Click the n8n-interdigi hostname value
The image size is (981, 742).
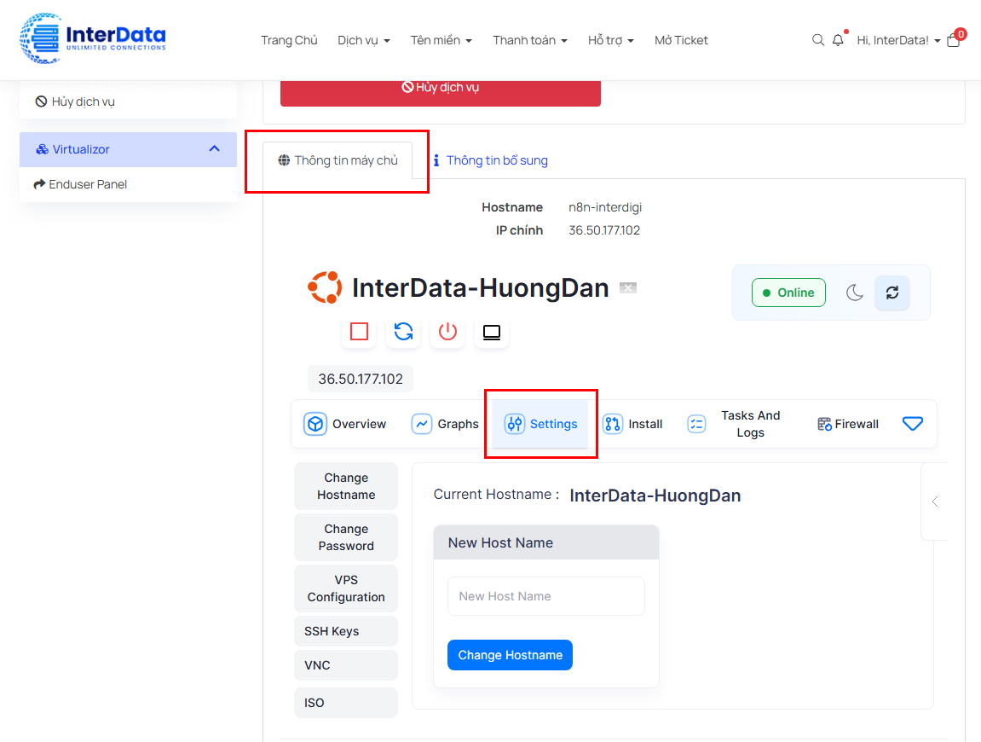click(x=605, y=207)
